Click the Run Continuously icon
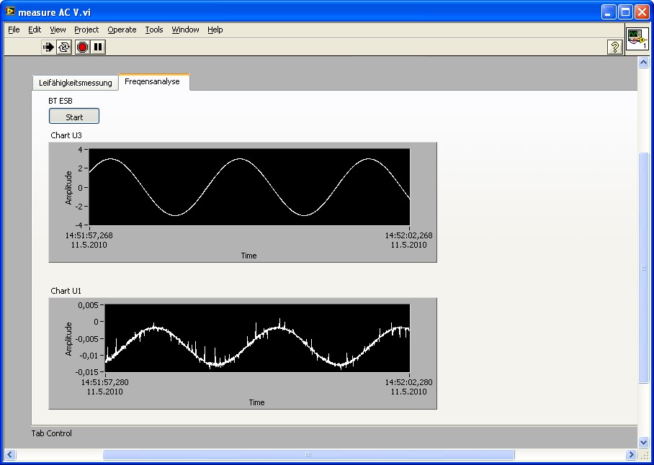 65,47
